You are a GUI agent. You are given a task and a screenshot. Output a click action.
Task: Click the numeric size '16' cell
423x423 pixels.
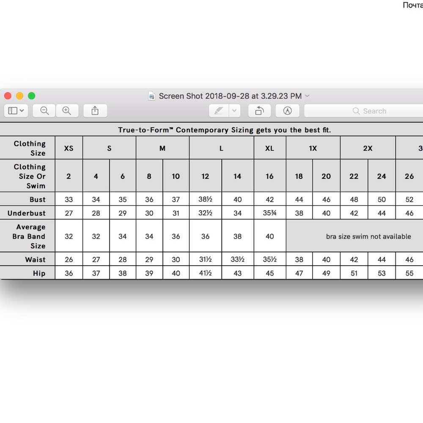(x=270, y=176)
